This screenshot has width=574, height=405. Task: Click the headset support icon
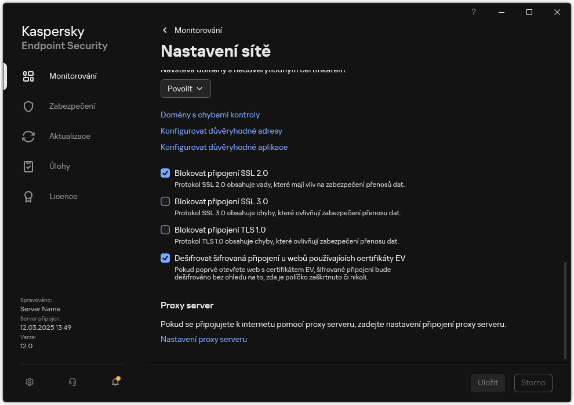click(72, 382)
